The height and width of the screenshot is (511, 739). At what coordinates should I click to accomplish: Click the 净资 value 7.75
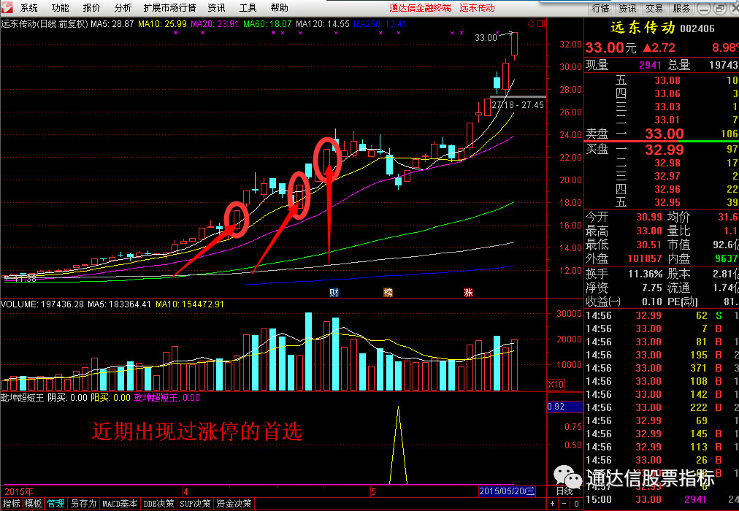652,288
